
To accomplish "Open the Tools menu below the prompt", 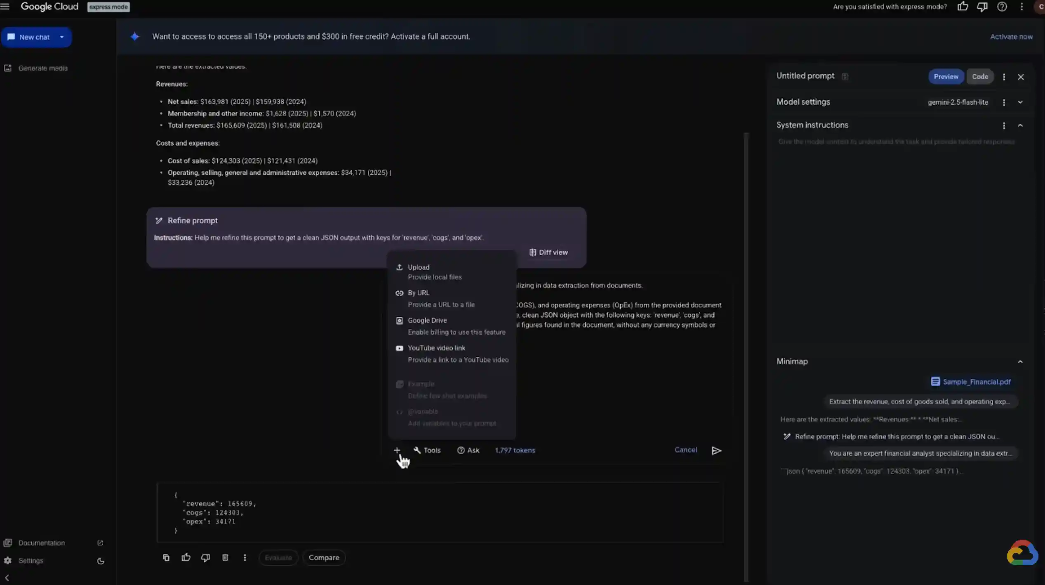I will point(427,450).
